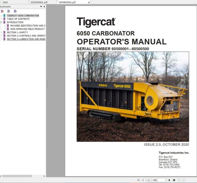Click the first bookmark toolbar icon with red circle
The height and width of the screenshot is (183, 197).
[2, 11]
